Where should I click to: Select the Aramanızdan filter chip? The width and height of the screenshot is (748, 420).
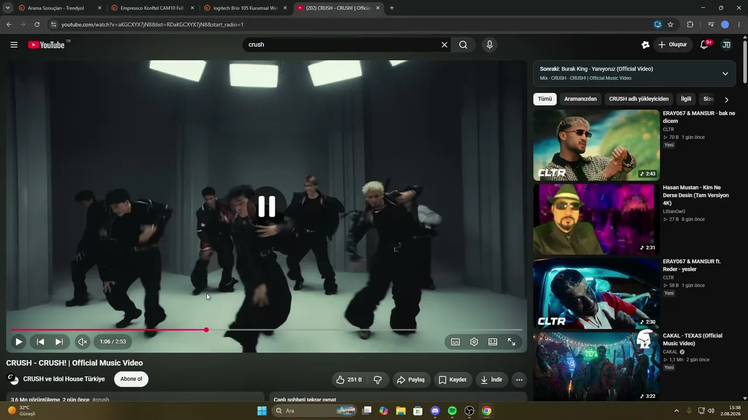click(x=580, y=99)
